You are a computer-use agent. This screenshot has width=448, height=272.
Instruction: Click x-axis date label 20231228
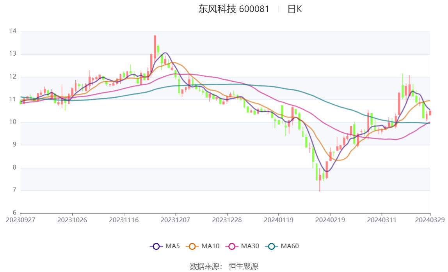[x=227, y=220]
